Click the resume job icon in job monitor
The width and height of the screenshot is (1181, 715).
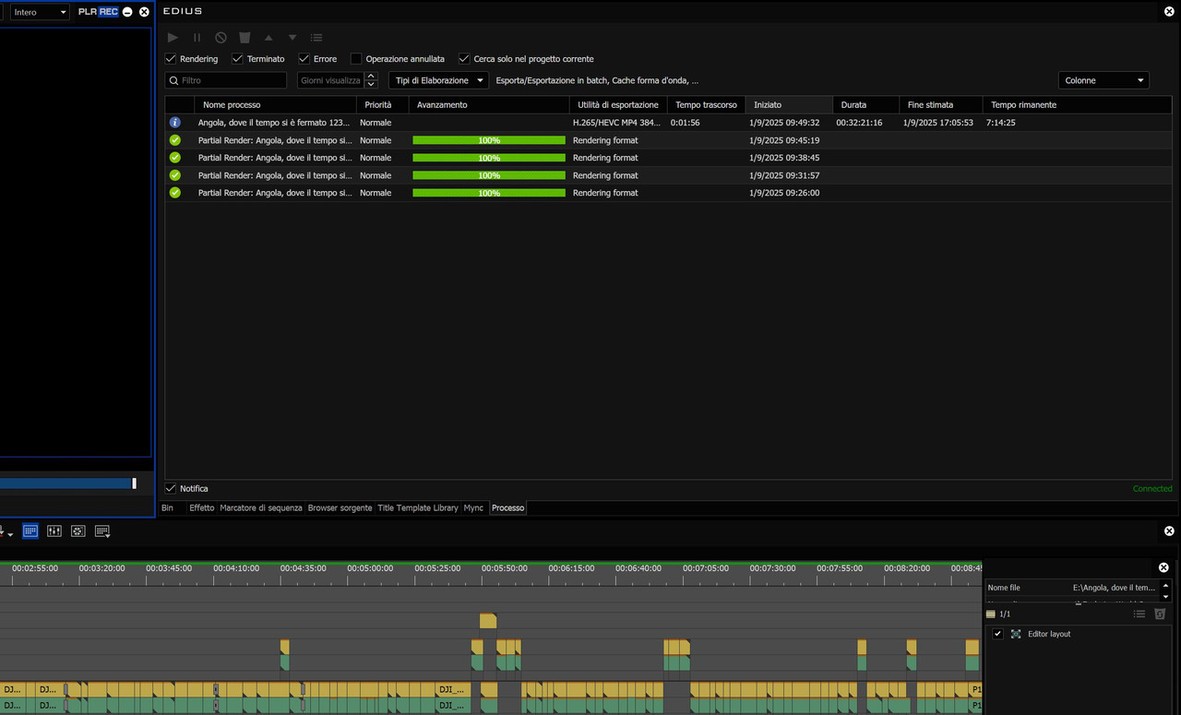(x=172, y=38)
